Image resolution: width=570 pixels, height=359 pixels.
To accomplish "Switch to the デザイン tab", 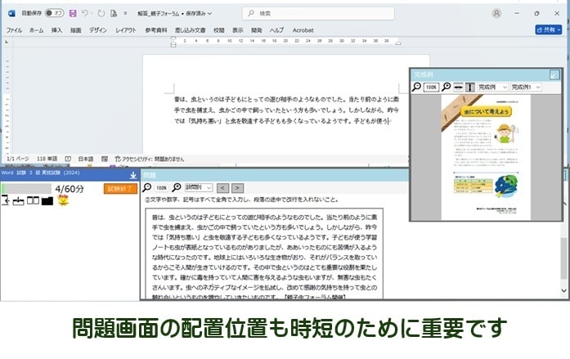I will (x=98, y=30).
